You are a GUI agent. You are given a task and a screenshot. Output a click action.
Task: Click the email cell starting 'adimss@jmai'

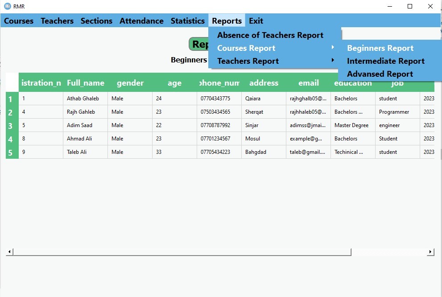pos(308,125)
